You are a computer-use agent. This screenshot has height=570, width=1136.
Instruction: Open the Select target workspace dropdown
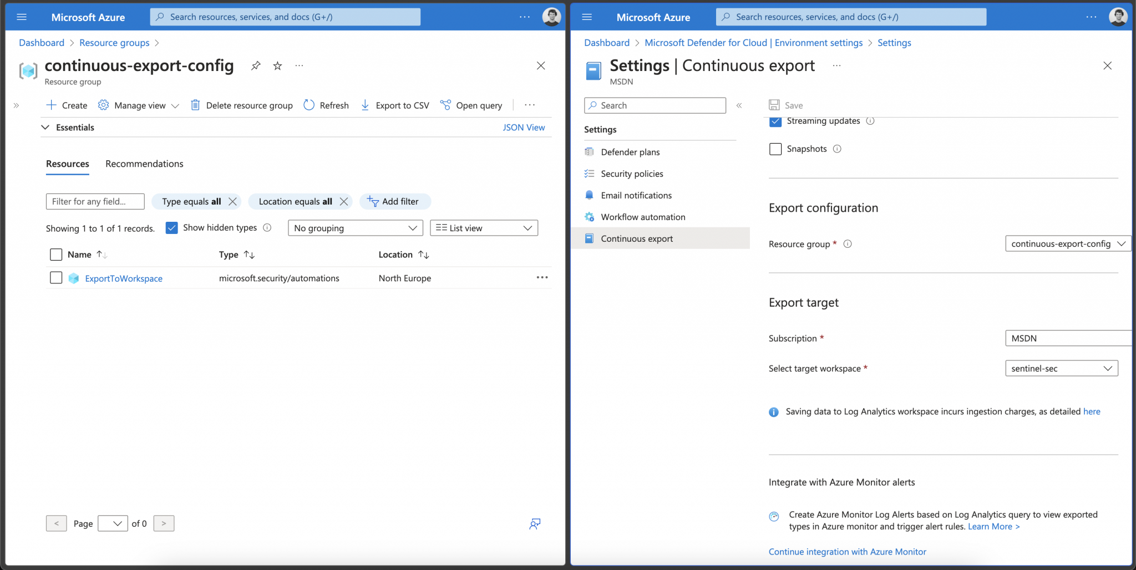(1061, 368)
